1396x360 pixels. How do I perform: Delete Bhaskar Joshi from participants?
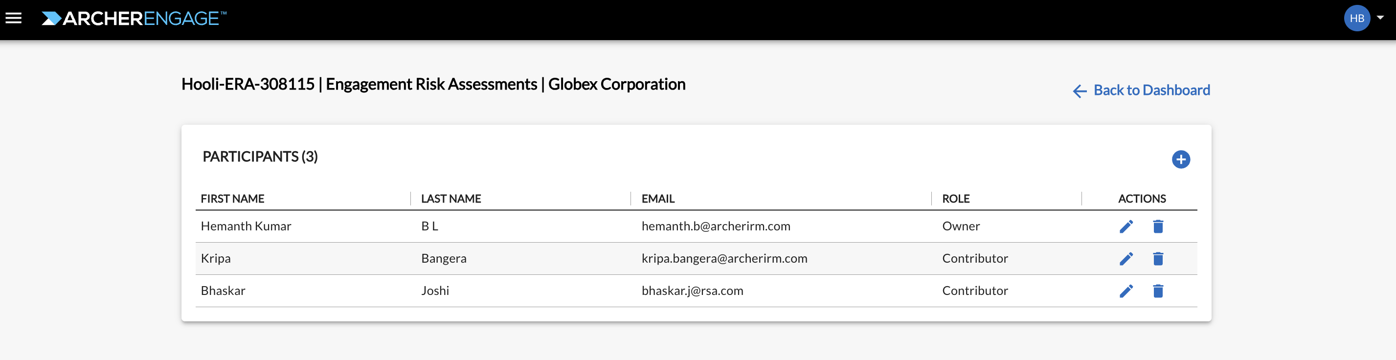[x=1158, y=291]
